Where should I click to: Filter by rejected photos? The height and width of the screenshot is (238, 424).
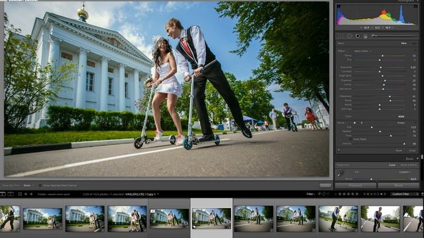click(328, 194)
